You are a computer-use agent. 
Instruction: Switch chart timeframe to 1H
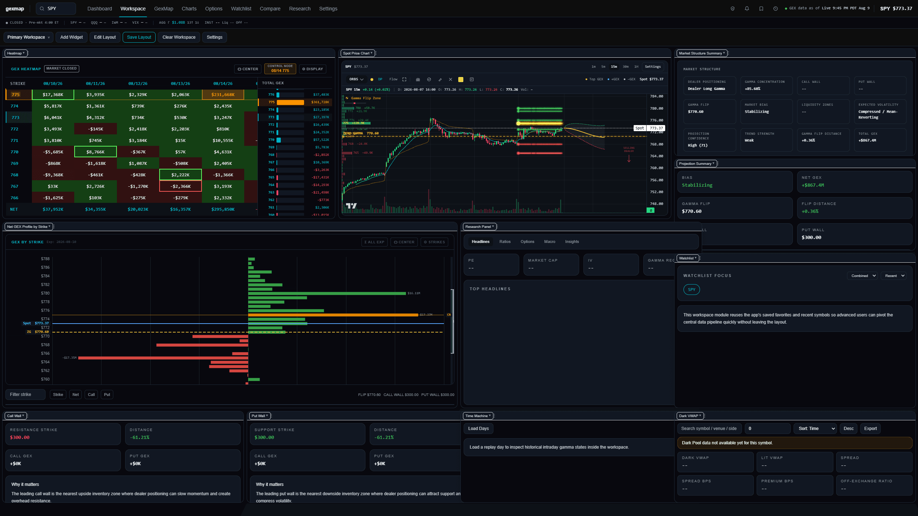click(x=636, y=67)
